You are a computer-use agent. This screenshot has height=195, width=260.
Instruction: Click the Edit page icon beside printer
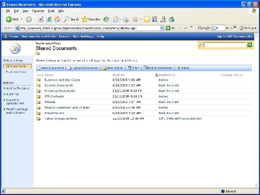pos(135,19)
